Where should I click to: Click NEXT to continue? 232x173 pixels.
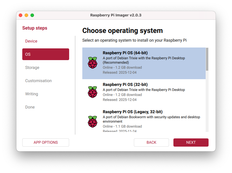pos(191,143)
